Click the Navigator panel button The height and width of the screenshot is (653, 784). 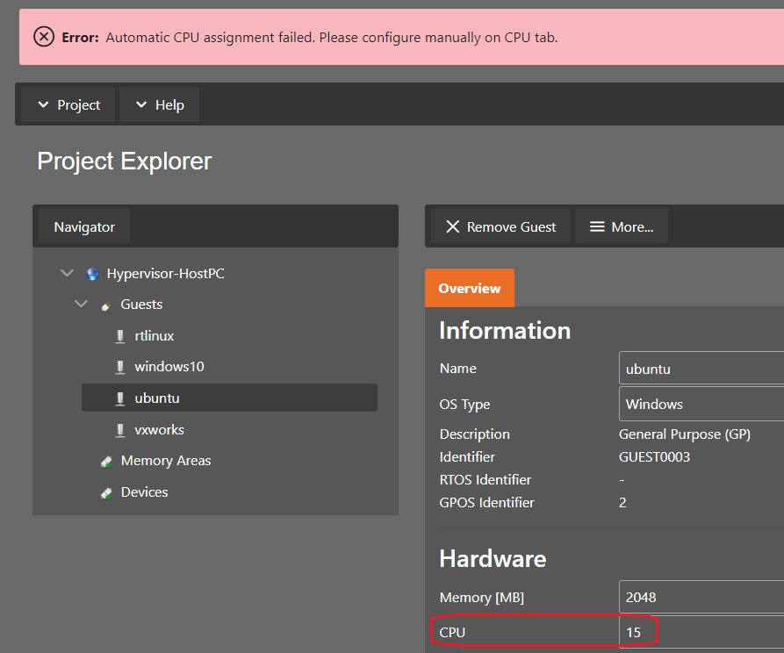click(x=84, y=226)
